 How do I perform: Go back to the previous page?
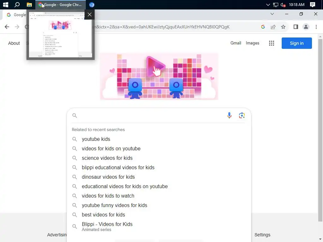click(7, 27)
